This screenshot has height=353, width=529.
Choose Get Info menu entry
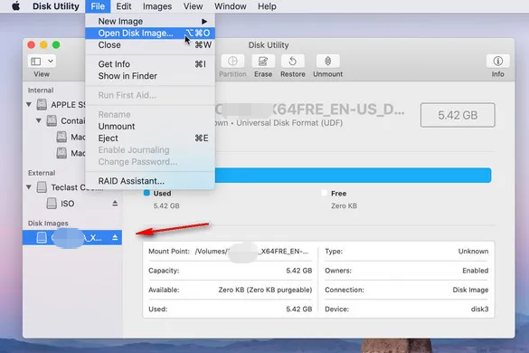click(150, 64)
